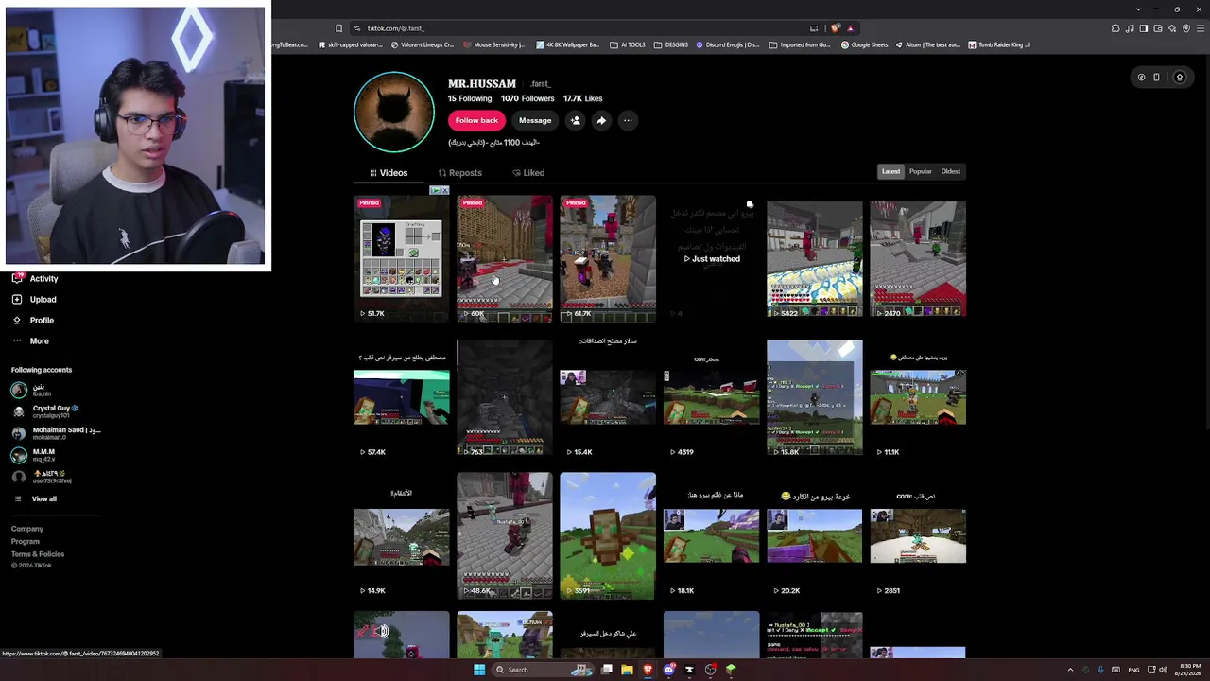The image size is (1210, 681).
Task: Open pinned video with 51.7K views
Action: point(402,258)
